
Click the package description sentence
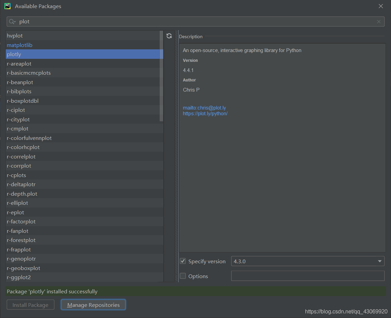click(242, 50)
